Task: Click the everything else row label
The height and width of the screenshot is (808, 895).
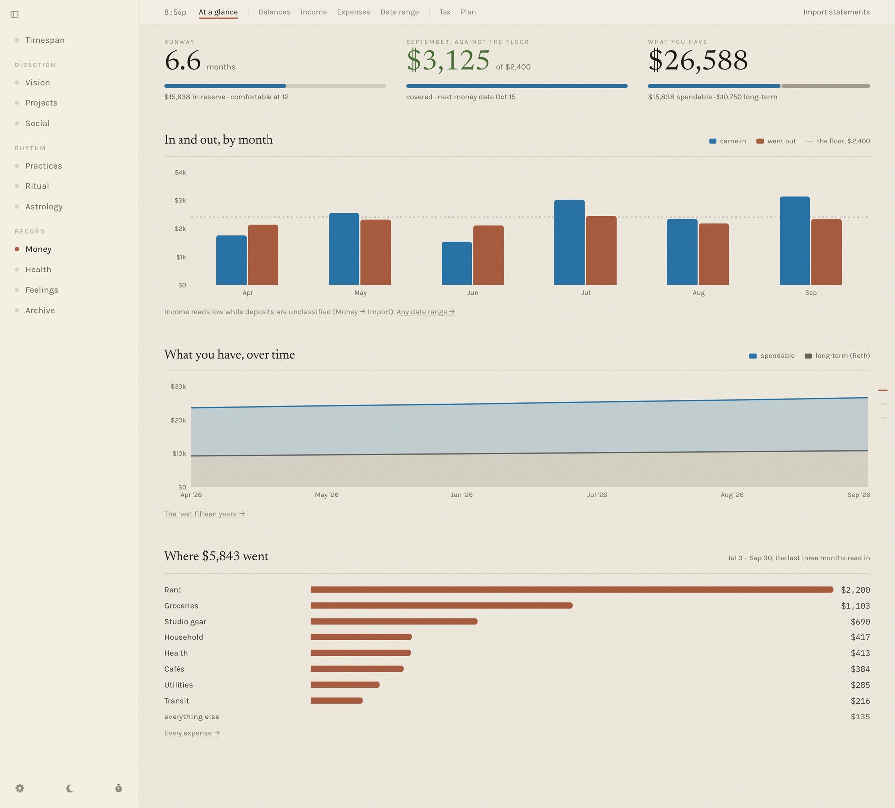Action: pyautogui.click(x=191, y=717)
